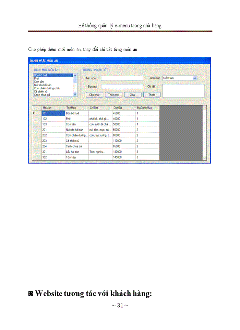Click the MaDanhMuc cell in row 302

[x=147, y=157]
